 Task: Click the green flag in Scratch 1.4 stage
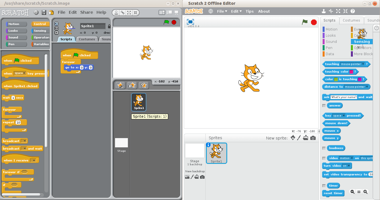166,22
